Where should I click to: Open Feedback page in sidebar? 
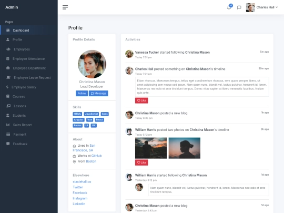(29, 144)
